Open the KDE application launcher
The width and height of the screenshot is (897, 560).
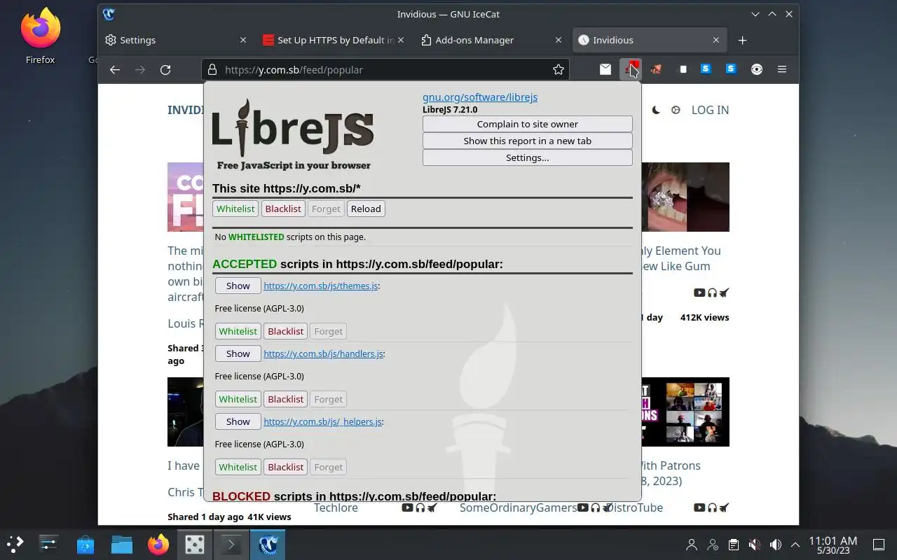15,544
